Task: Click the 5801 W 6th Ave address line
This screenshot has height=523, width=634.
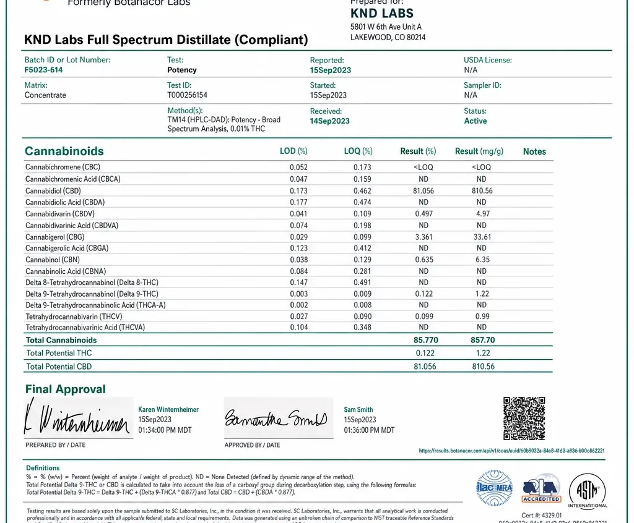Action: (386, 27)
